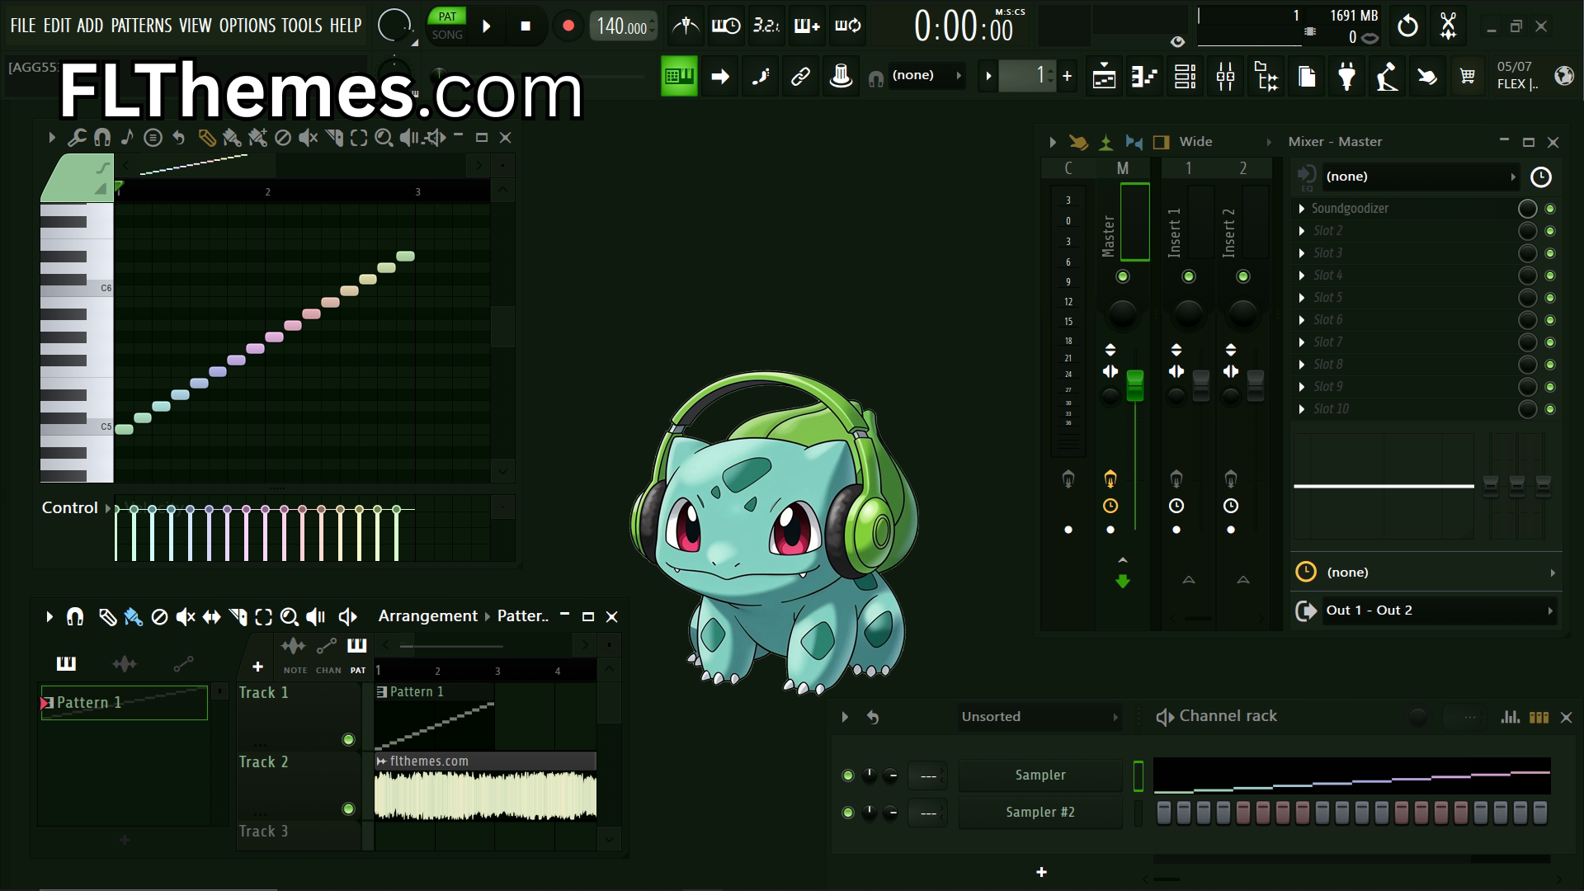Select the playlist delete tool
Screen dimensions: 1584x891
pos(159,616)
